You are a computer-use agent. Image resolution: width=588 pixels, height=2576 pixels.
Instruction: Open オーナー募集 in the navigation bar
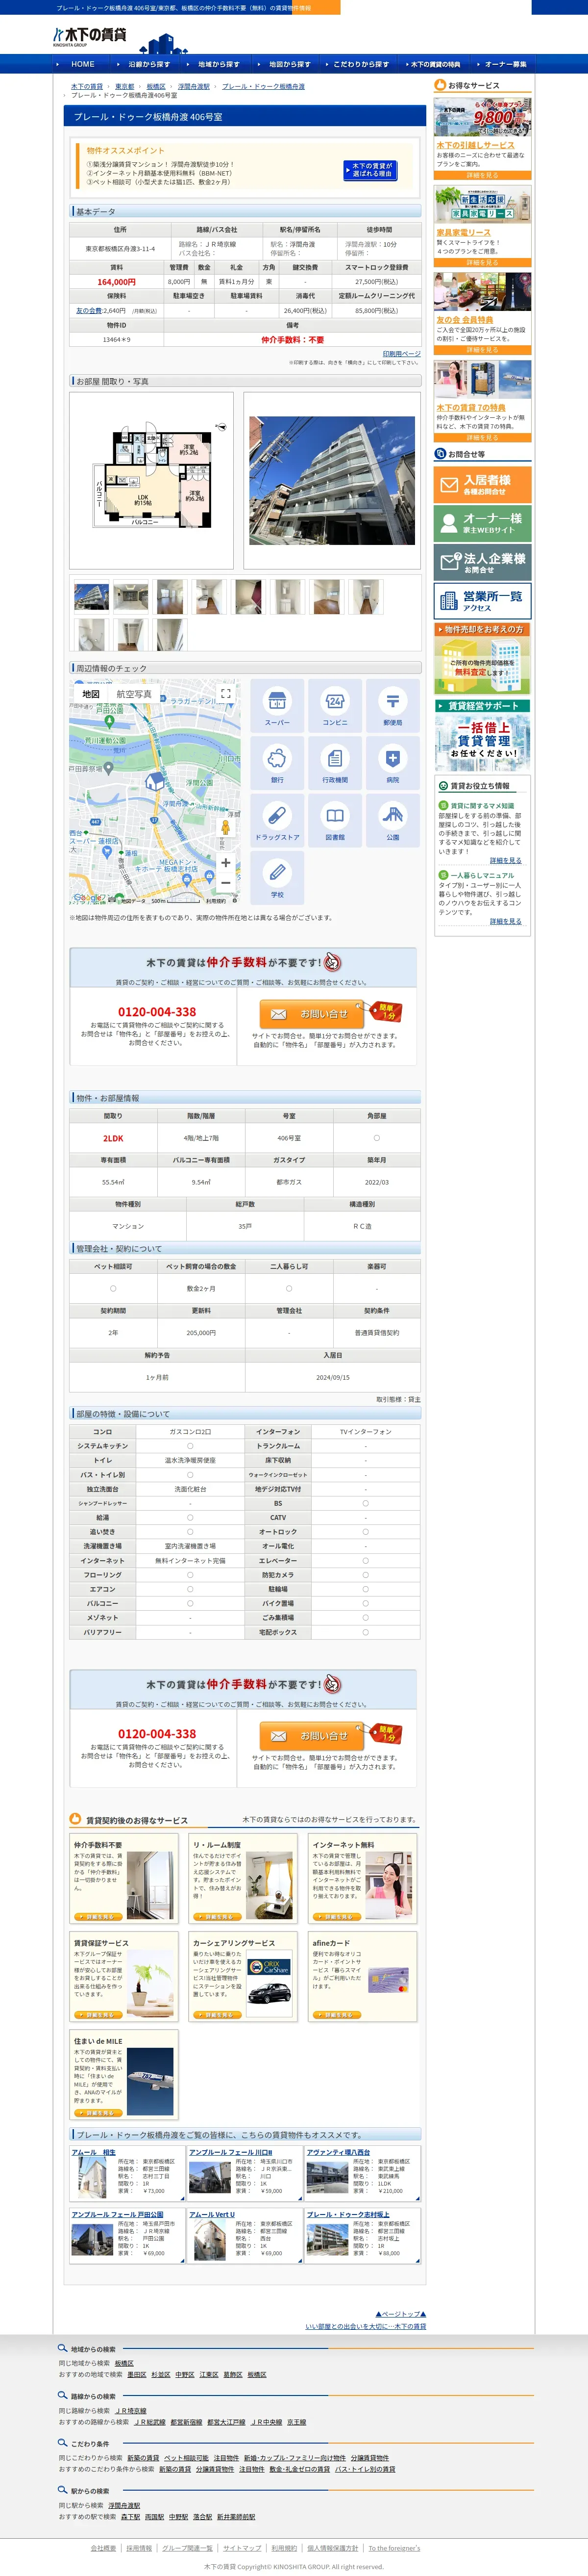[x=504, y=64]
